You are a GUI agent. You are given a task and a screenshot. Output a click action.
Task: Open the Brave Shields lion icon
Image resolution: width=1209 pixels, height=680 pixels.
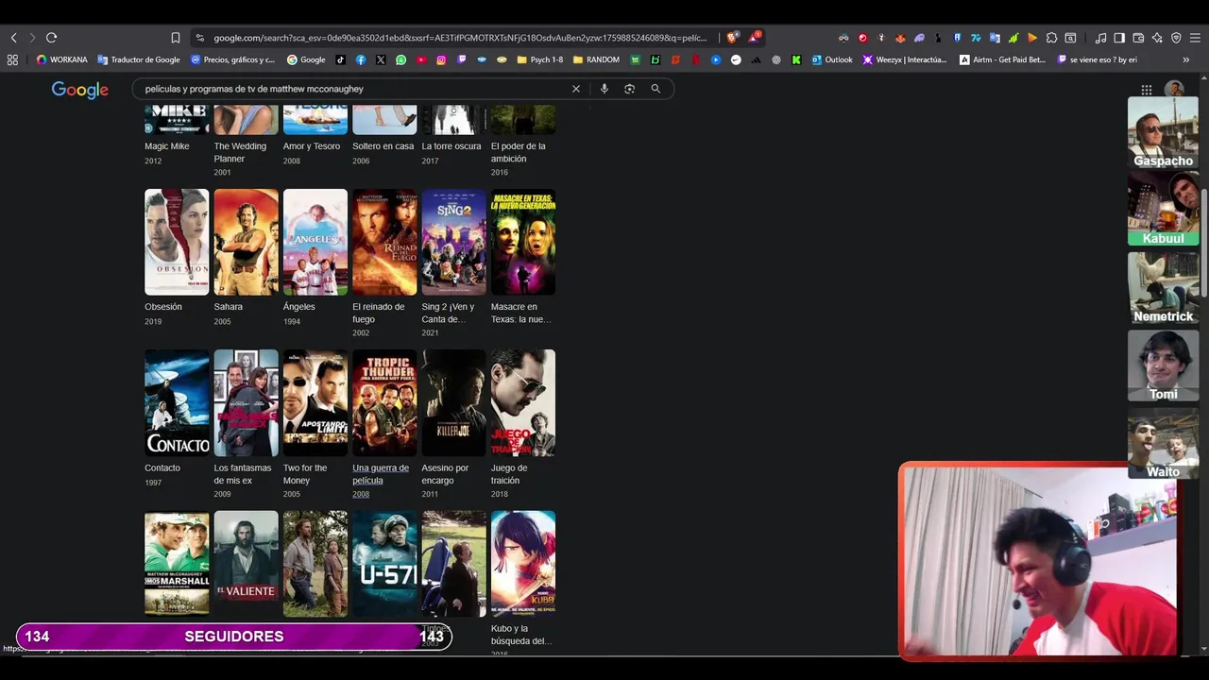[732, 38]
